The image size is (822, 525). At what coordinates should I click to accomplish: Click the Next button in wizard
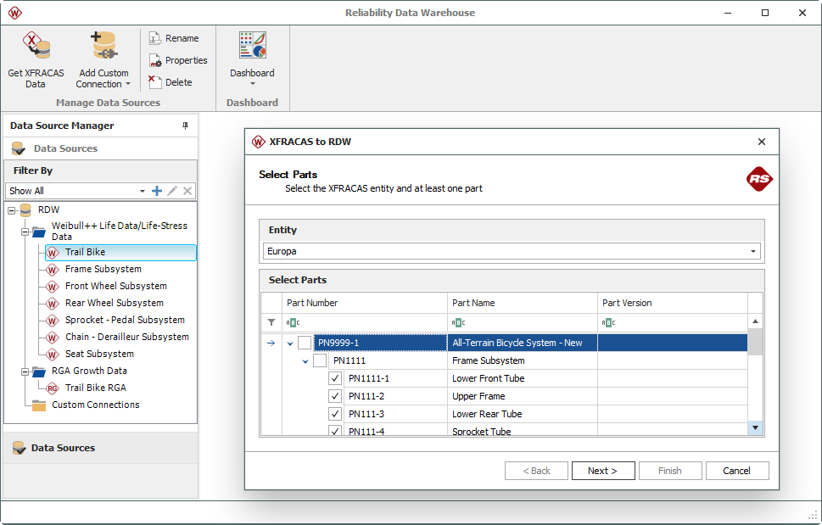(x=602, y=471)
